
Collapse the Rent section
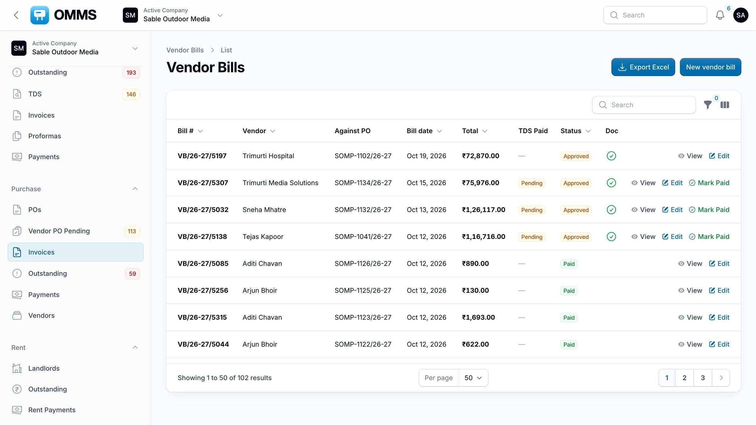pyautogui.click(x=135, y=348)
